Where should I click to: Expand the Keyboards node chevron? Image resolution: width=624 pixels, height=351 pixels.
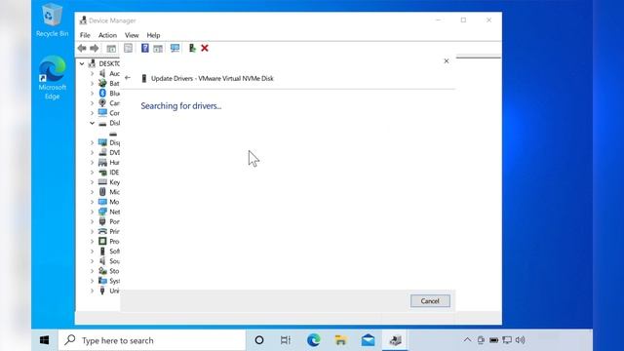tap(92, 182)
